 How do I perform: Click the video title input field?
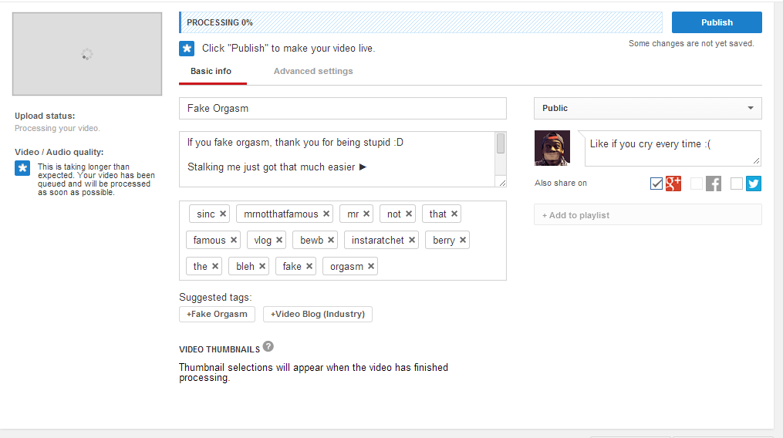343,109
